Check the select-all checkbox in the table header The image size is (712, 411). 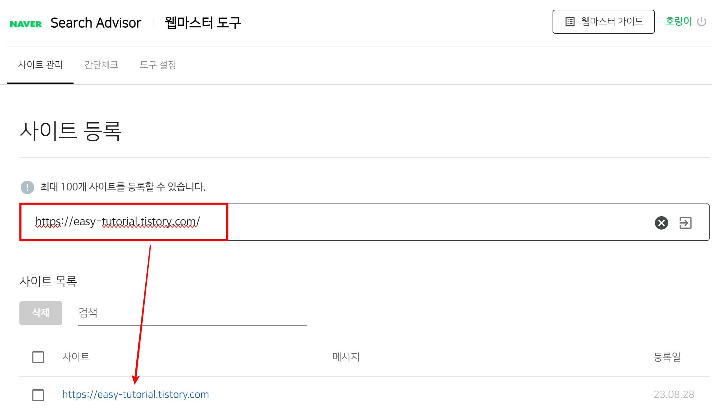[37, 357]
